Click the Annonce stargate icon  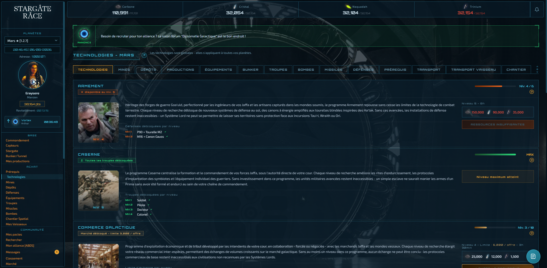click(x=84, y=34)
